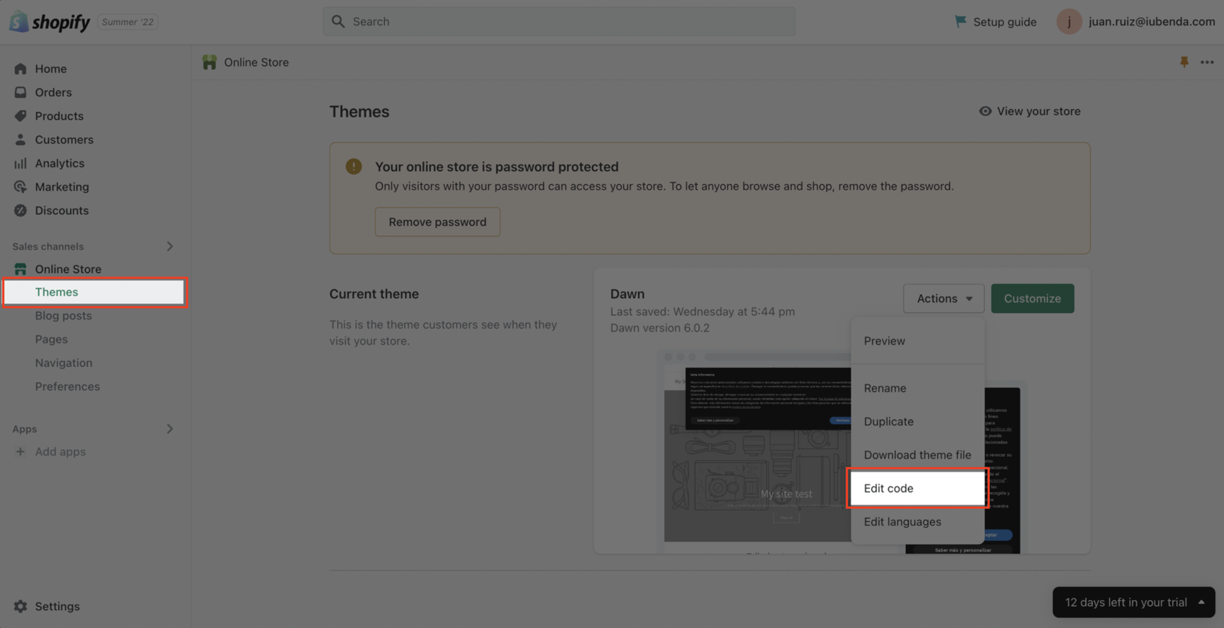Open View your store
Screen dimensions: 1224x628
coord(1038,111)
